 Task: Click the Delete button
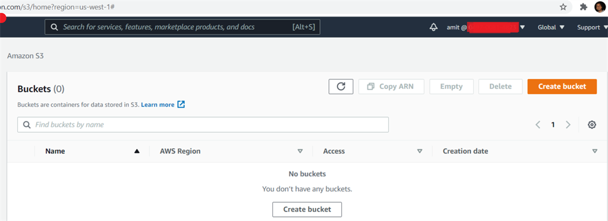500,87
